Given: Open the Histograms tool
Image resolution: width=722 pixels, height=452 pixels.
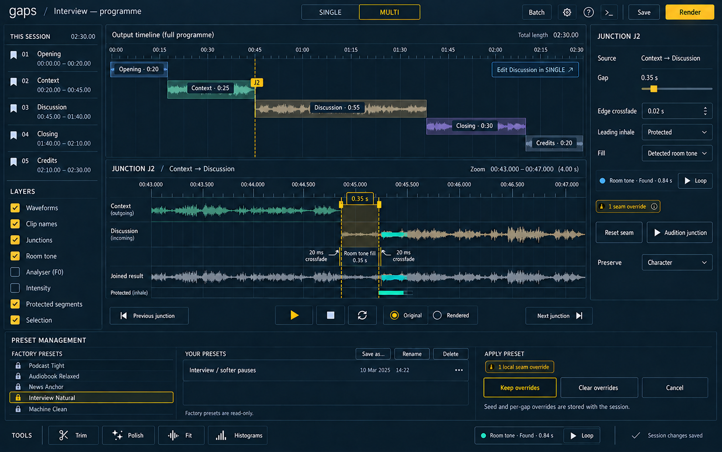Looking at the screenshot, I should [238, 435].
